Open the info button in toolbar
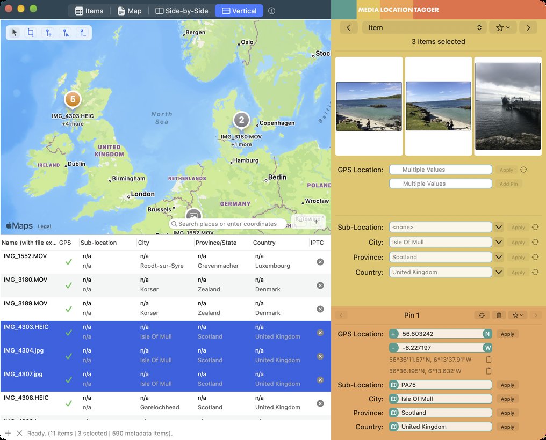Image resolution: width=546 pixels, height=440 pixels. point(271,11)
